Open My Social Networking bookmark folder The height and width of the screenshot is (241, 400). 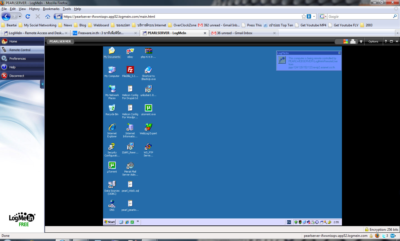pos(37,25)
